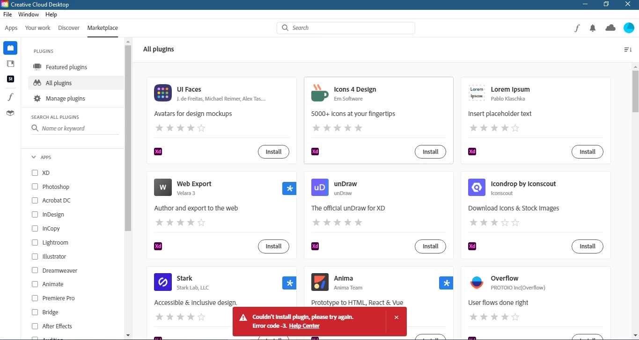This screenshot has width=639, height=340.
Task: Click the blue asterisk badge on Anima
Action: click(x=446, y=283)
